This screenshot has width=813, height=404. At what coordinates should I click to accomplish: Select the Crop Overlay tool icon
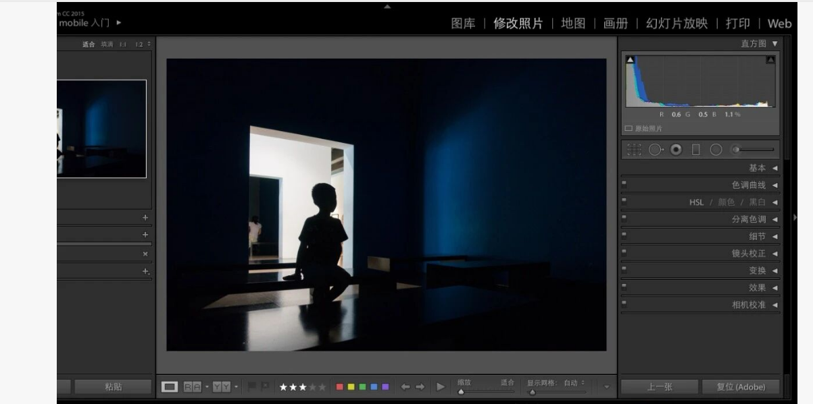pos(634,150)
